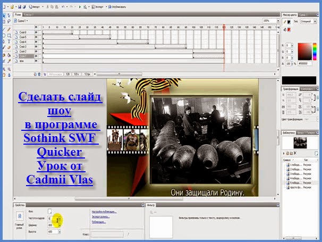Click the Cut scissors icon
Viewport: 322px width, 242px height.
pos(47,7)
